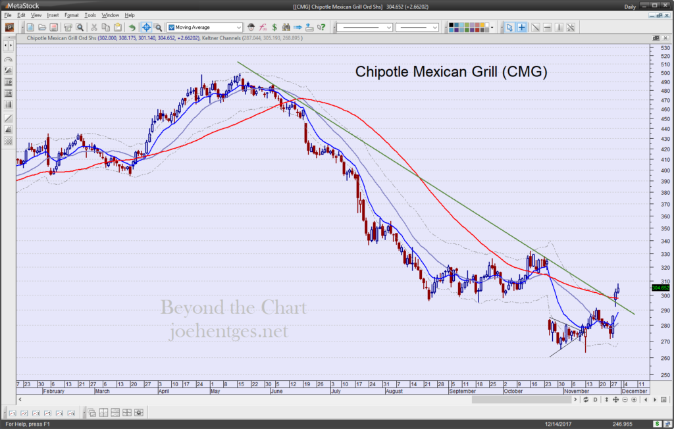Select the Support/Resistance line tool
Viewport: 674px width, 429px height.
point(571,28)
